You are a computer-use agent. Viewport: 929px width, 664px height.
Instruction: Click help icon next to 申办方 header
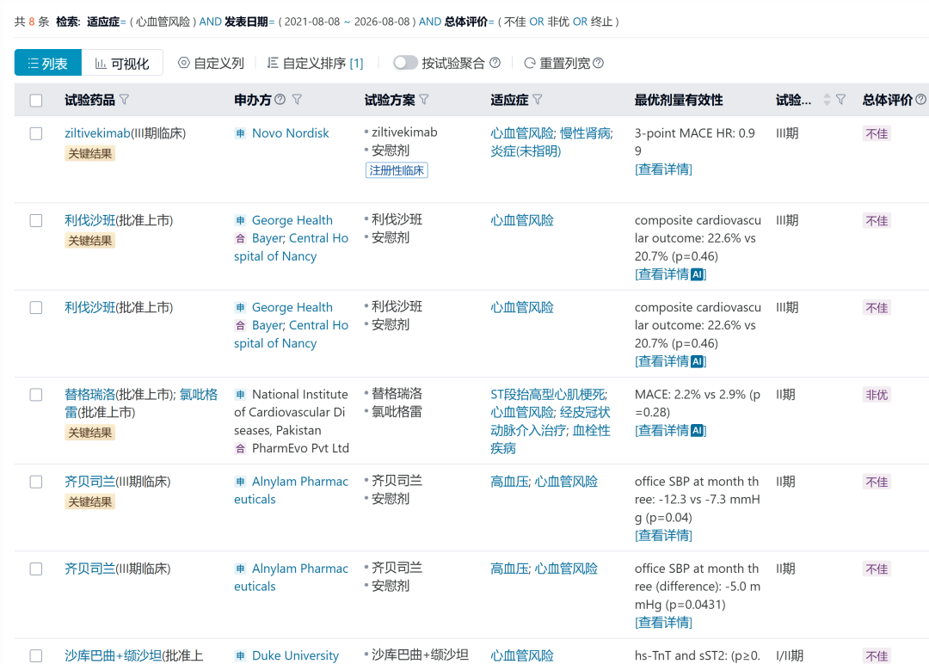coord(280,99)
